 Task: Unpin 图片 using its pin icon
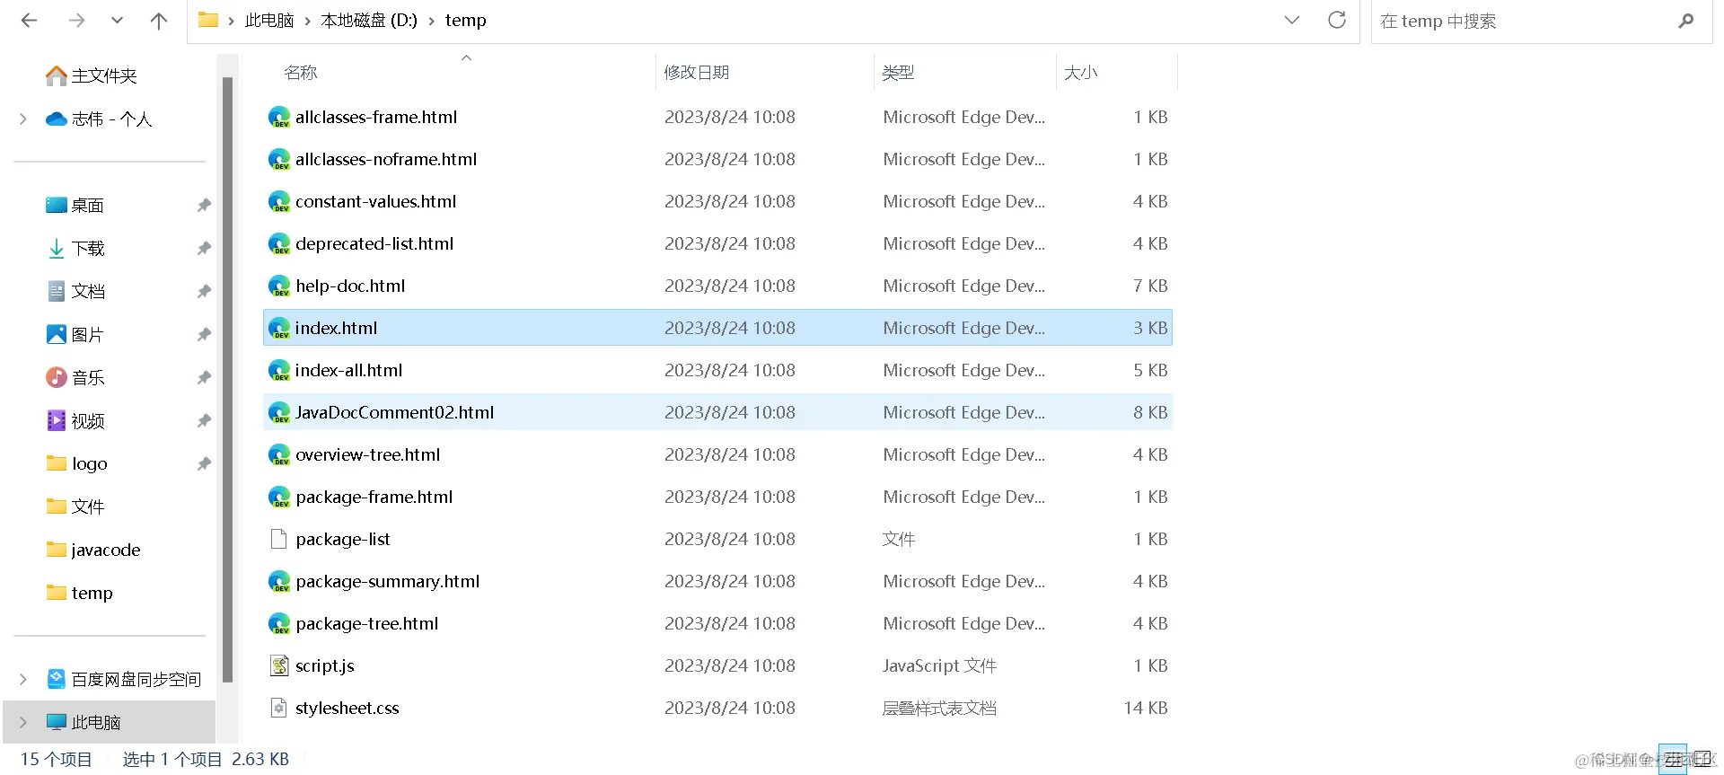click(204, 335)
